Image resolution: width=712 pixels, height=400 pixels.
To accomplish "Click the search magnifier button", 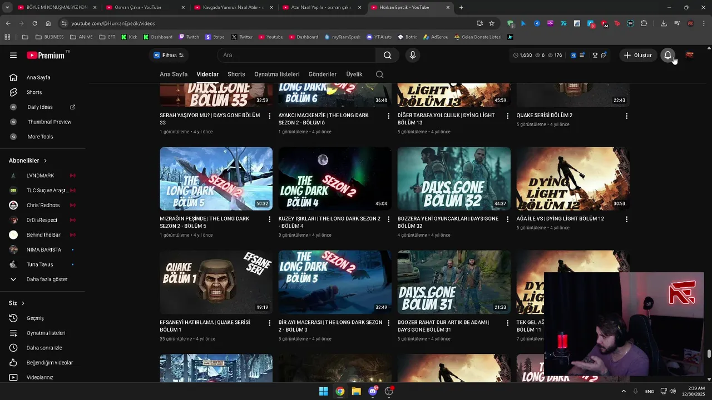I will point(387,55).
